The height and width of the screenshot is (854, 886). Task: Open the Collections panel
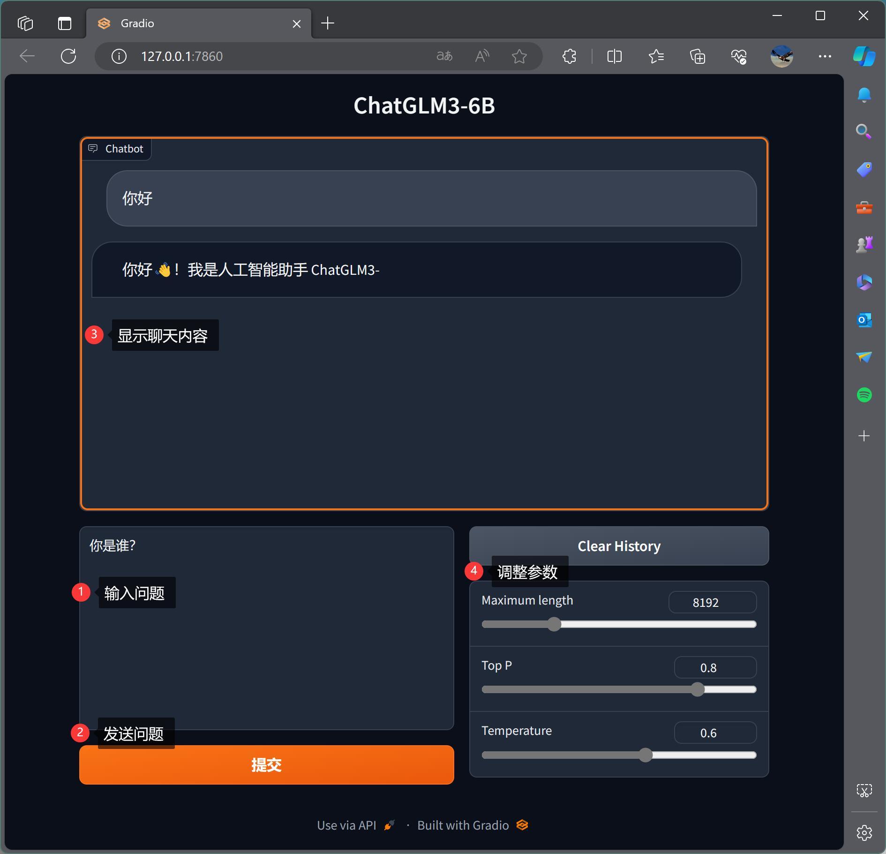coord(698,56)
